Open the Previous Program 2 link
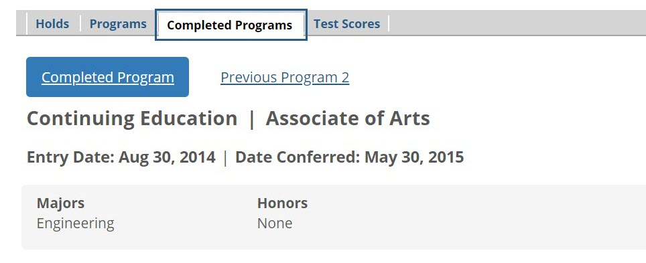The width and height of the screenshot is (646, 263). pyautogui.click(x=285, y=78)
